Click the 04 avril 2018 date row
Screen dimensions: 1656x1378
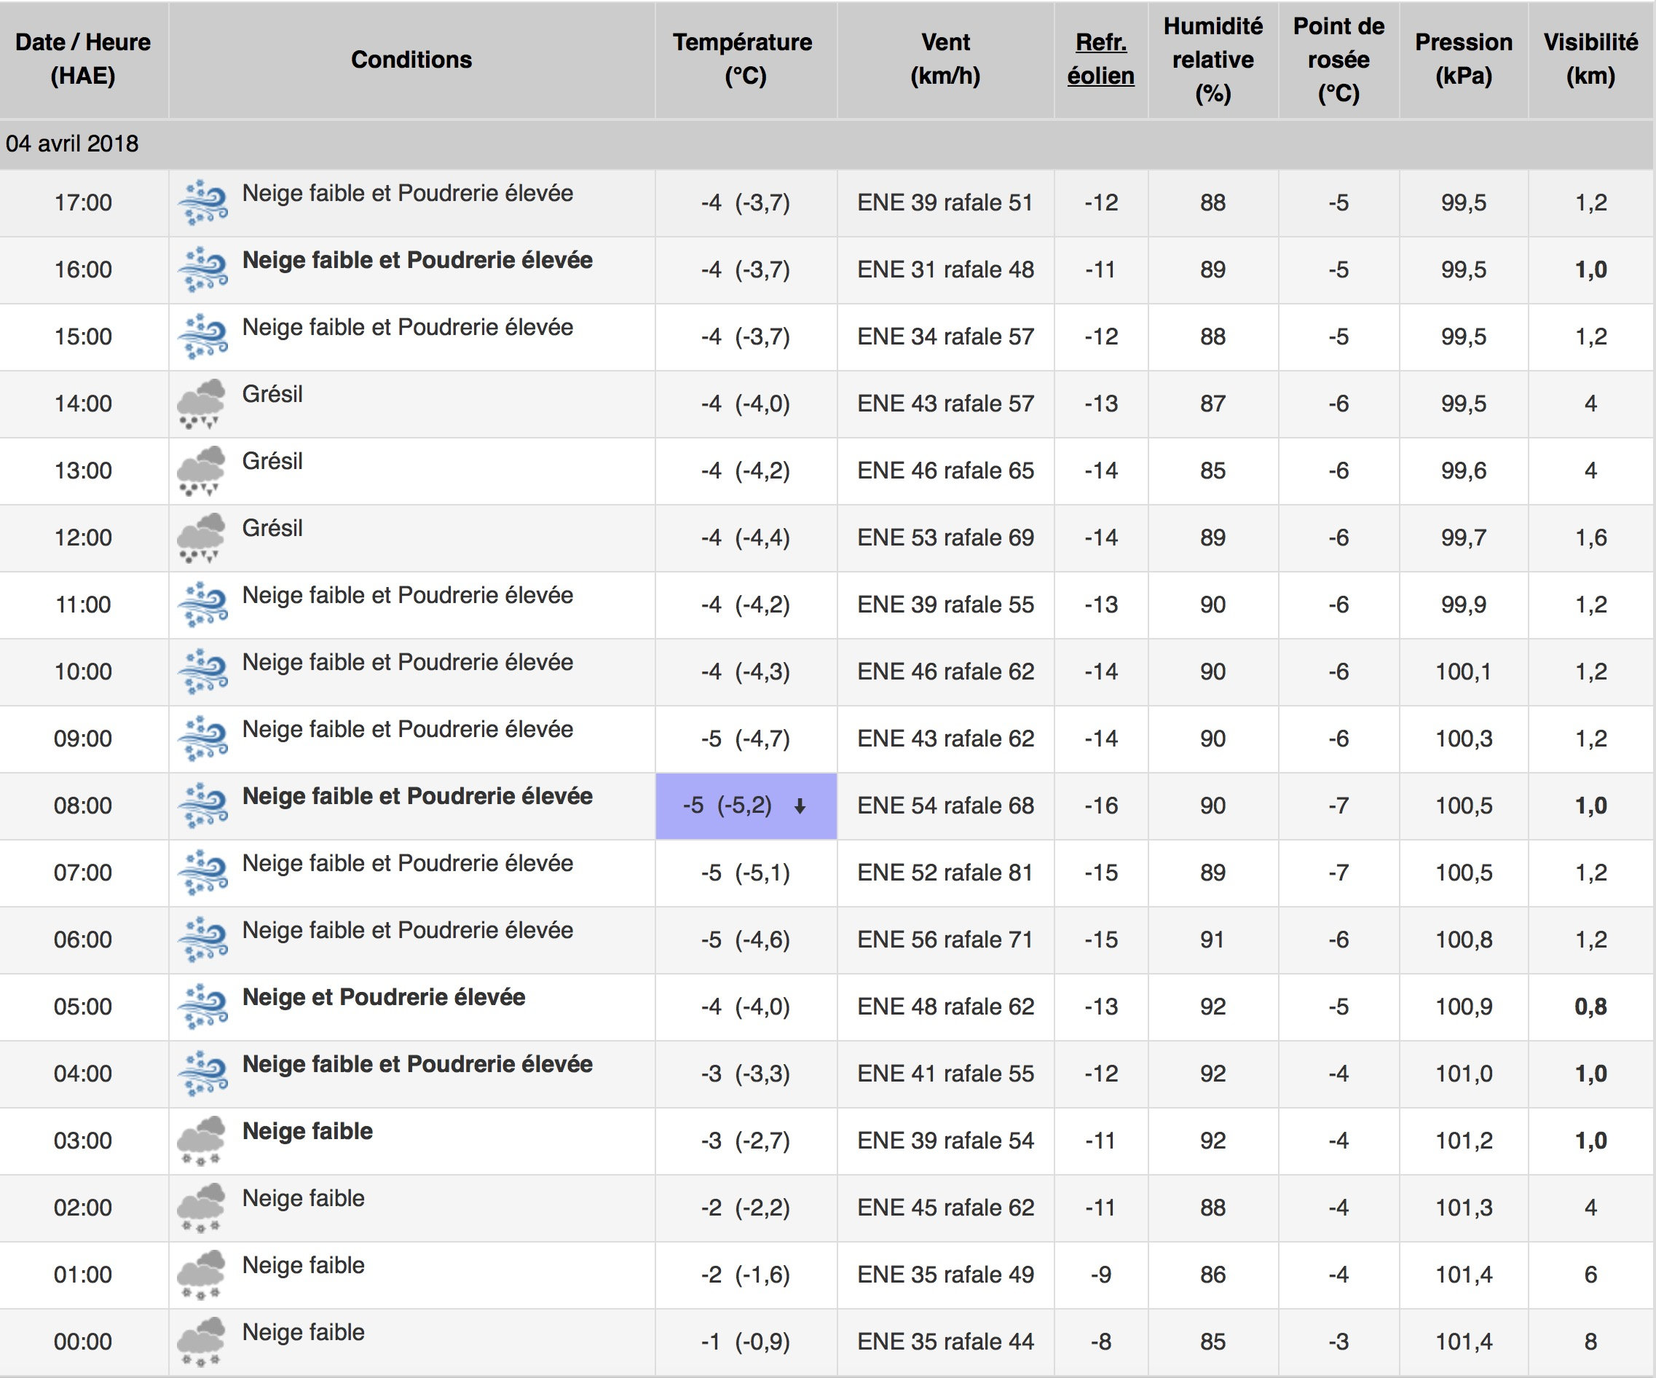[826, 143]
